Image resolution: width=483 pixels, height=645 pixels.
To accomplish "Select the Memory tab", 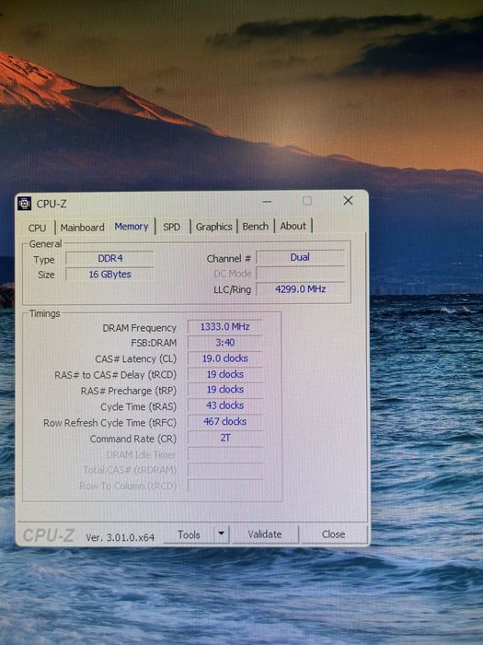I will tap(132, 227).
